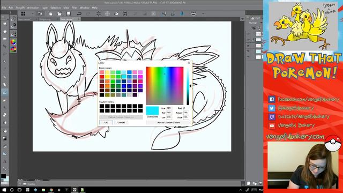Open the Edit menu
Image resolution: width=343 pixels, height=193 pixels.
pos(11,8)
